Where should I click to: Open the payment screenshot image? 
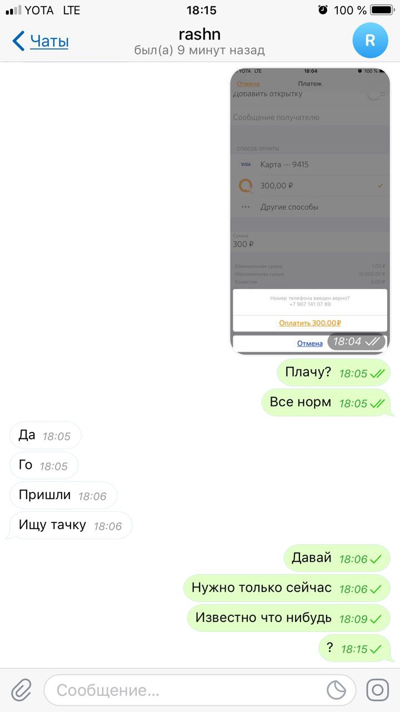tap(310, 211)
